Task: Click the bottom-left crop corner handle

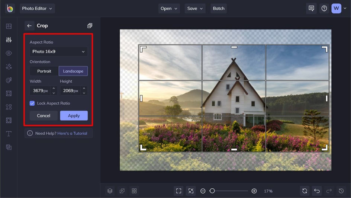Action: (x=143, y=148)
